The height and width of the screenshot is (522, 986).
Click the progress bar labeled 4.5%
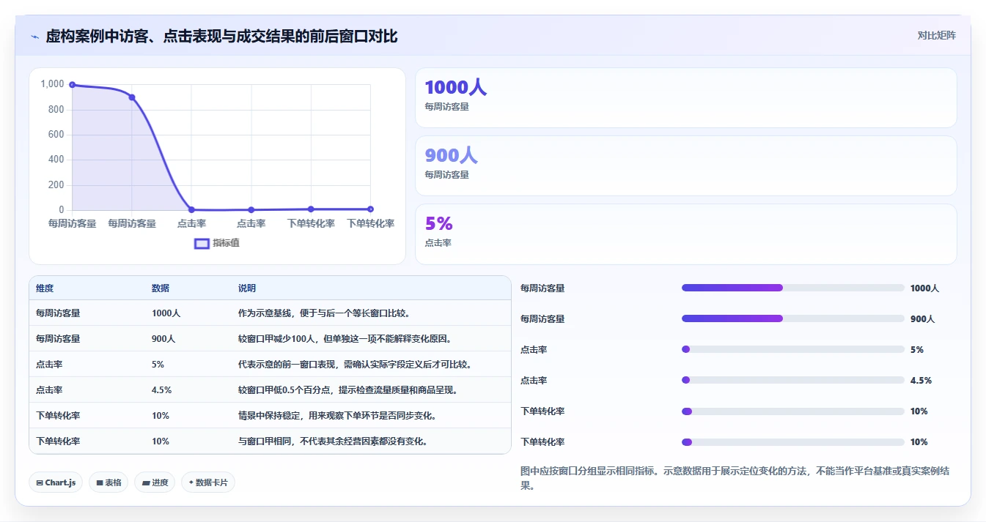pos(793,380)
